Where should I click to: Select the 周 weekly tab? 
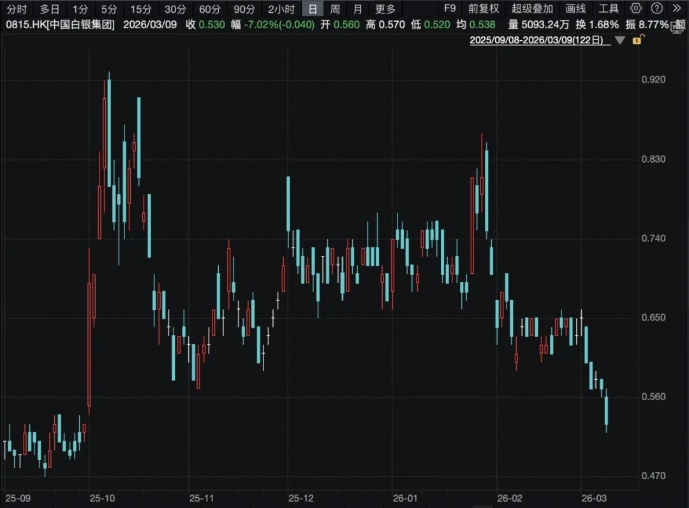335,9
